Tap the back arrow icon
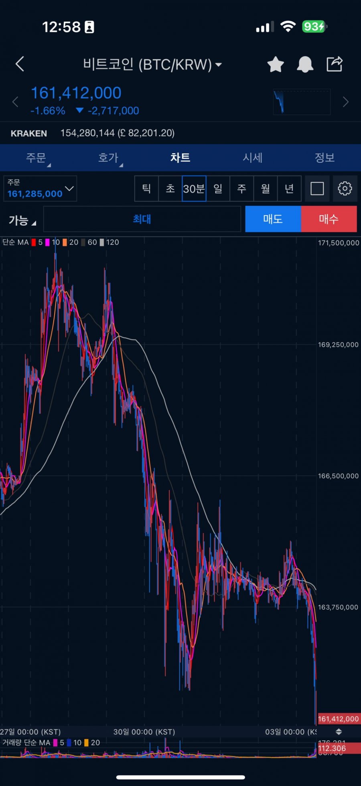361x786 pixels. tap(20, 64)
